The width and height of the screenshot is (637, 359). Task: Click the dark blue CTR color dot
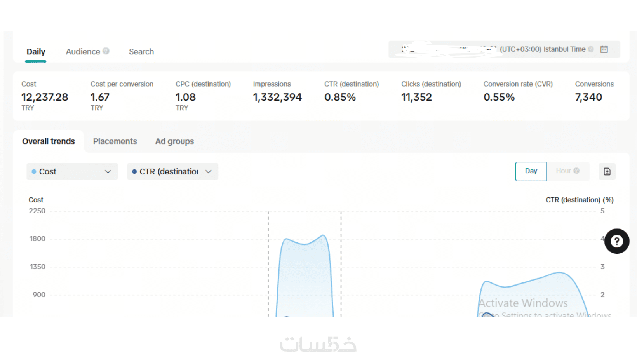click(134, 171)
